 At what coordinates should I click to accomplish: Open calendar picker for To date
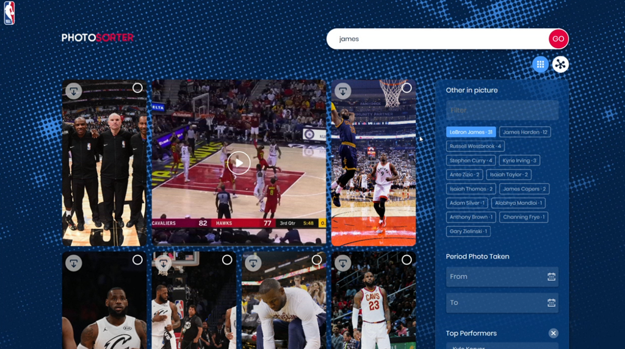pos(551,303)
